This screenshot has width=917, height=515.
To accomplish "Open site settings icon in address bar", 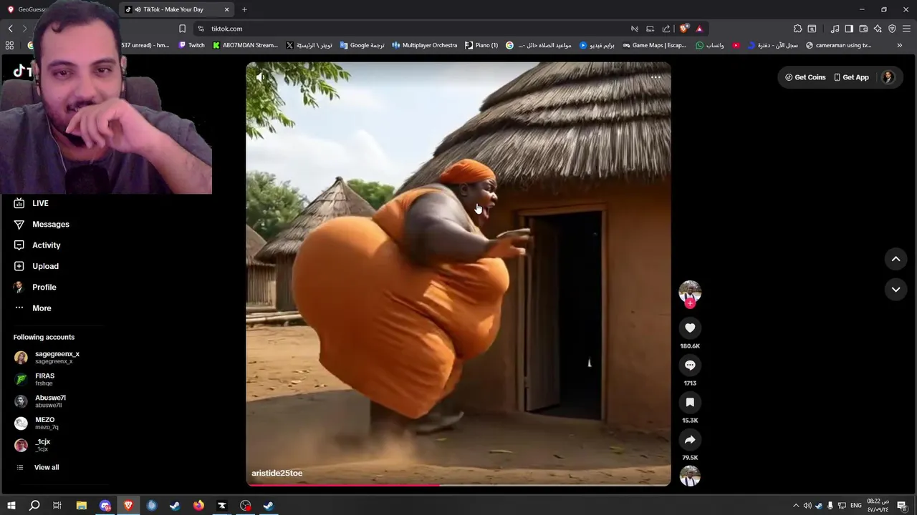I will (x=201, y=29).
